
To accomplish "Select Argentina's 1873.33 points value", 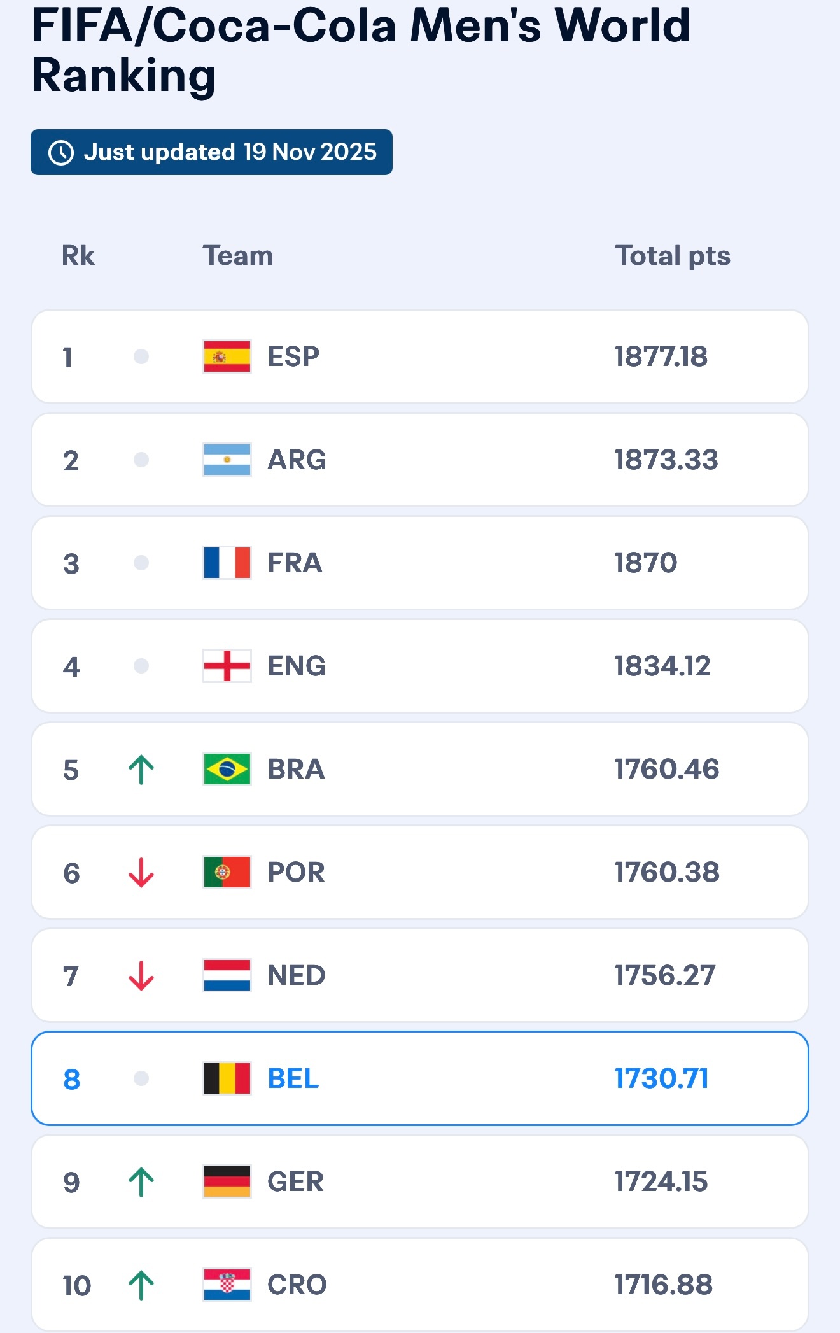I will pos(666,460).
